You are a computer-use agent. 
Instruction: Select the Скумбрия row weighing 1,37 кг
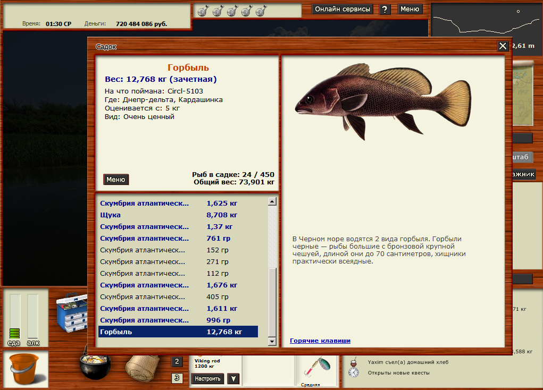tap(178, 227)
